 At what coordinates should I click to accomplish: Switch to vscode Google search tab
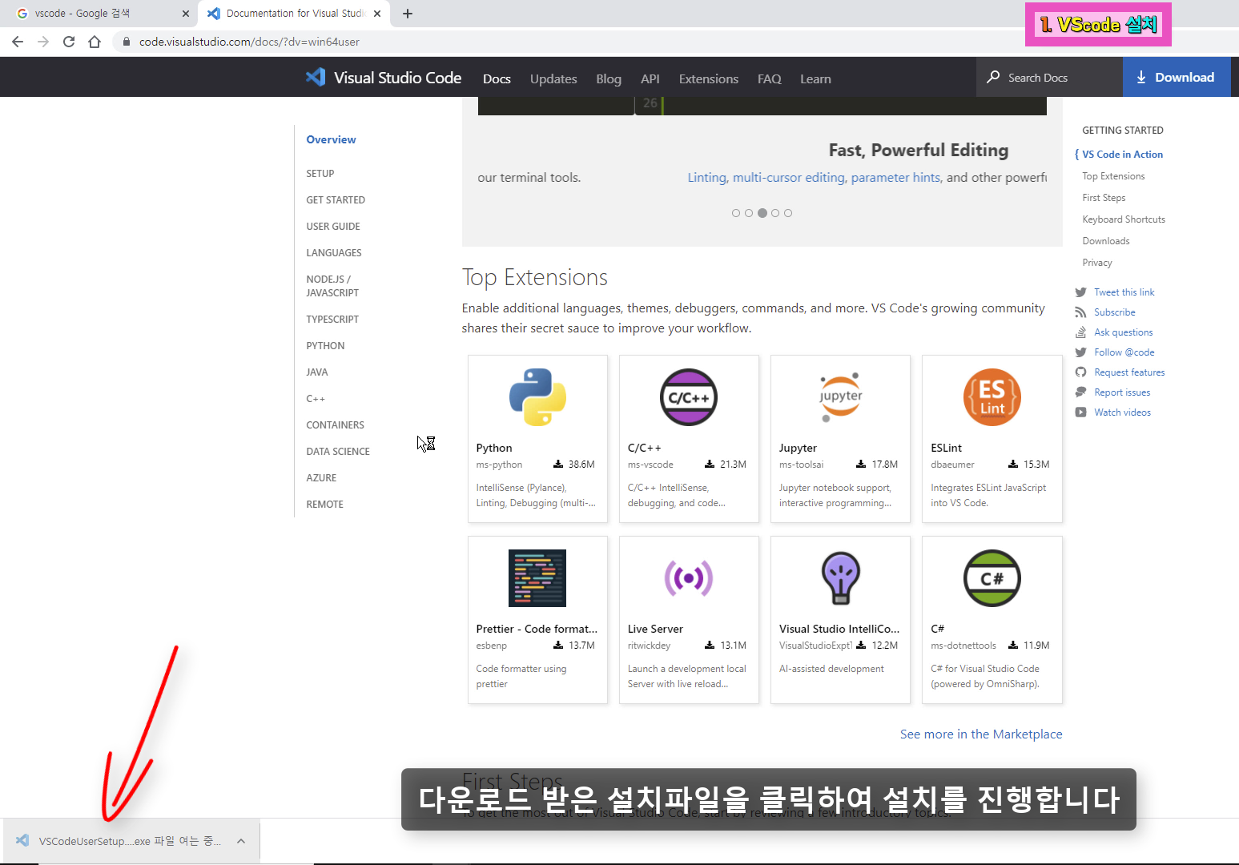[100, 14]
